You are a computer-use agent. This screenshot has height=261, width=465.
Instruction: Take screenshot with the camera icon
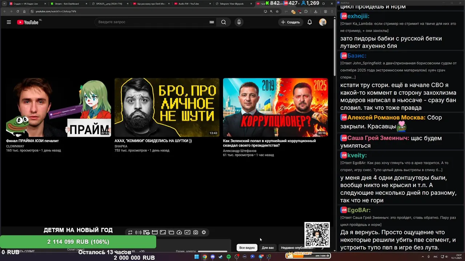(x=196, y=232)
